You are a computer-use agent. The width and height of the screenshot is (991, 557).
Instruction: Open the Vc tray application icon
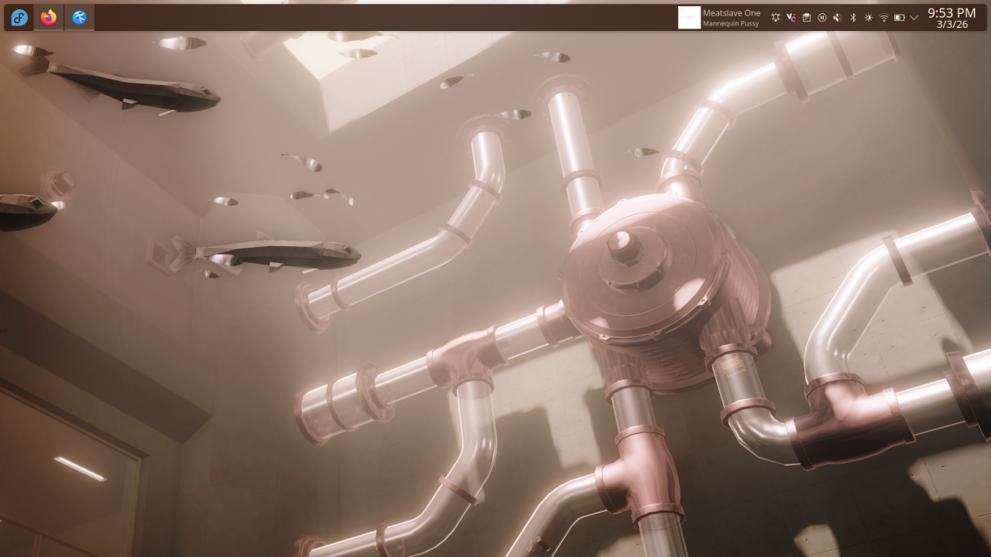coord(790,18)
